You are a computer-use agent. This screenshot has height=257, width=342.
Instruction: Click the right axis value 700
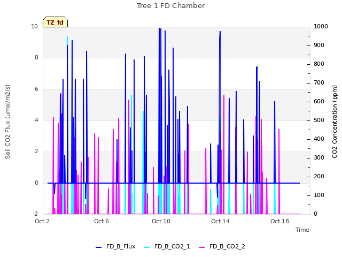click(x=319, y=83)
